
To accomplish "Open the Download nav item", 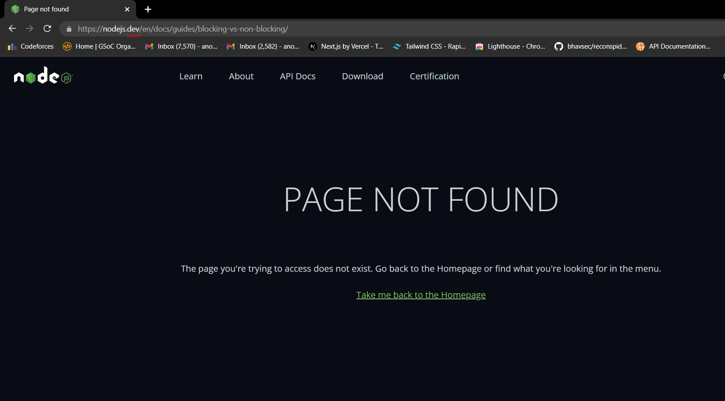I will click(363, 76).
